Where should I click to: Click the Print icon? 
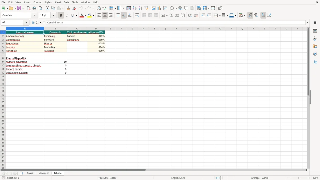point(34,8)
